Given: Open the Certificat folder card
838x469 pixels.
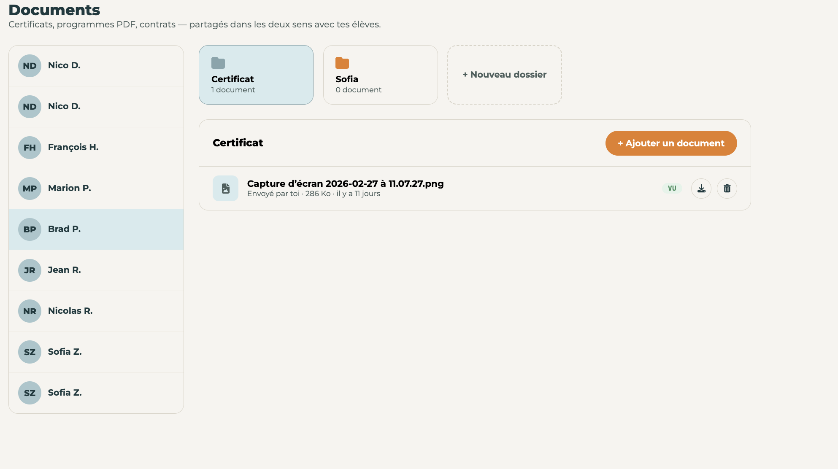Looking at the screenshot, I should tap(256, 75).
